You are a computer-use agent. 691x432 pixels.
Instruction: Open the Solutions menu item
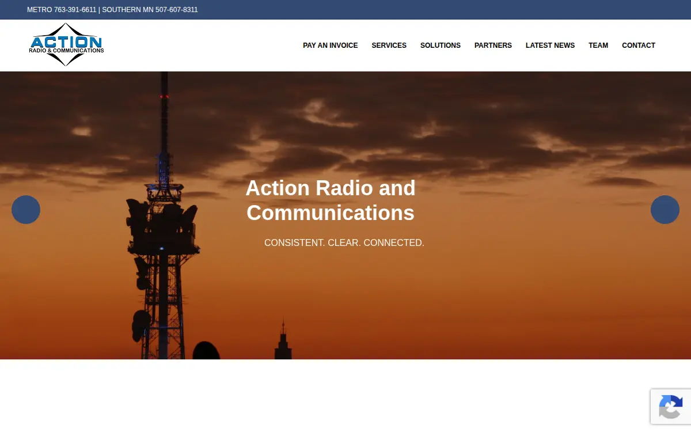(441, 46)
